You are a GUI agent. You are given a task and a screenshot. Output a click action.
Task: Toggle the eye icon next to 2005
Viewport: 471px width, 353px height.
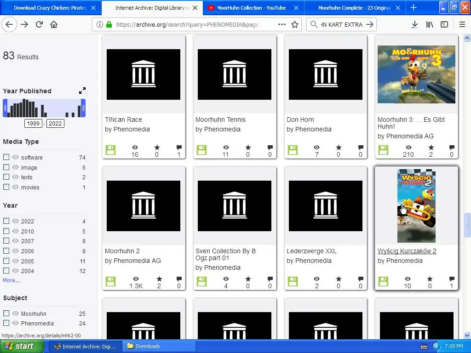pyautogui.click(x=15, y=261)
